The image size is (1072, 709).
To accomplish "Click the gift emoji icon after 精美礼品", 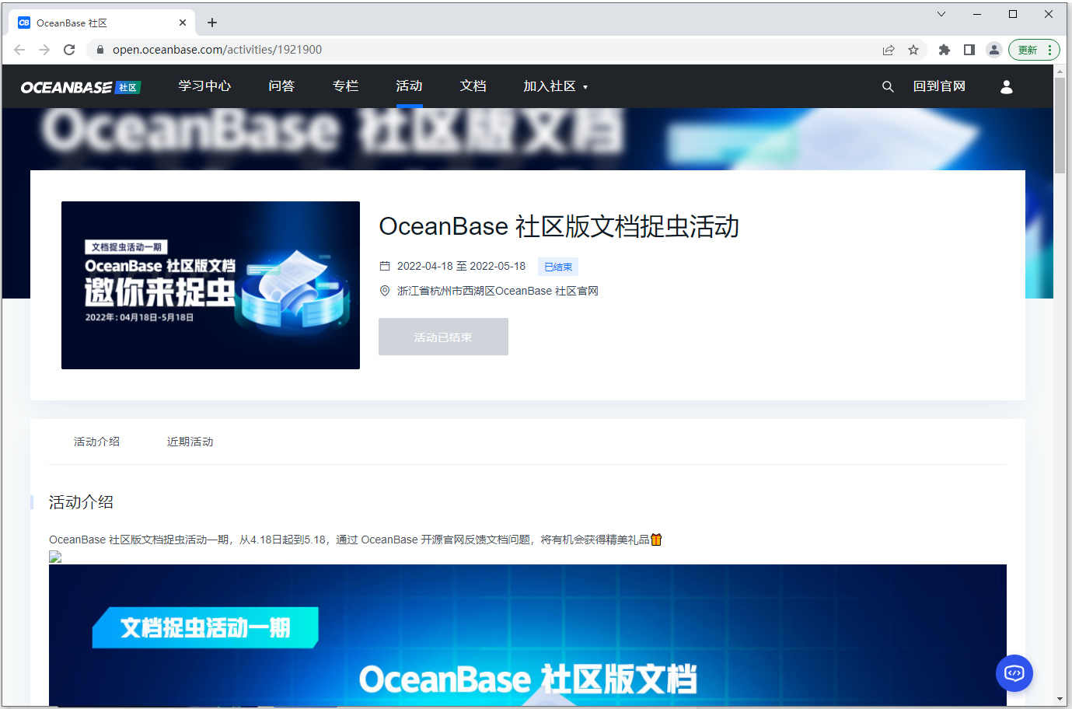I will 656,540.
